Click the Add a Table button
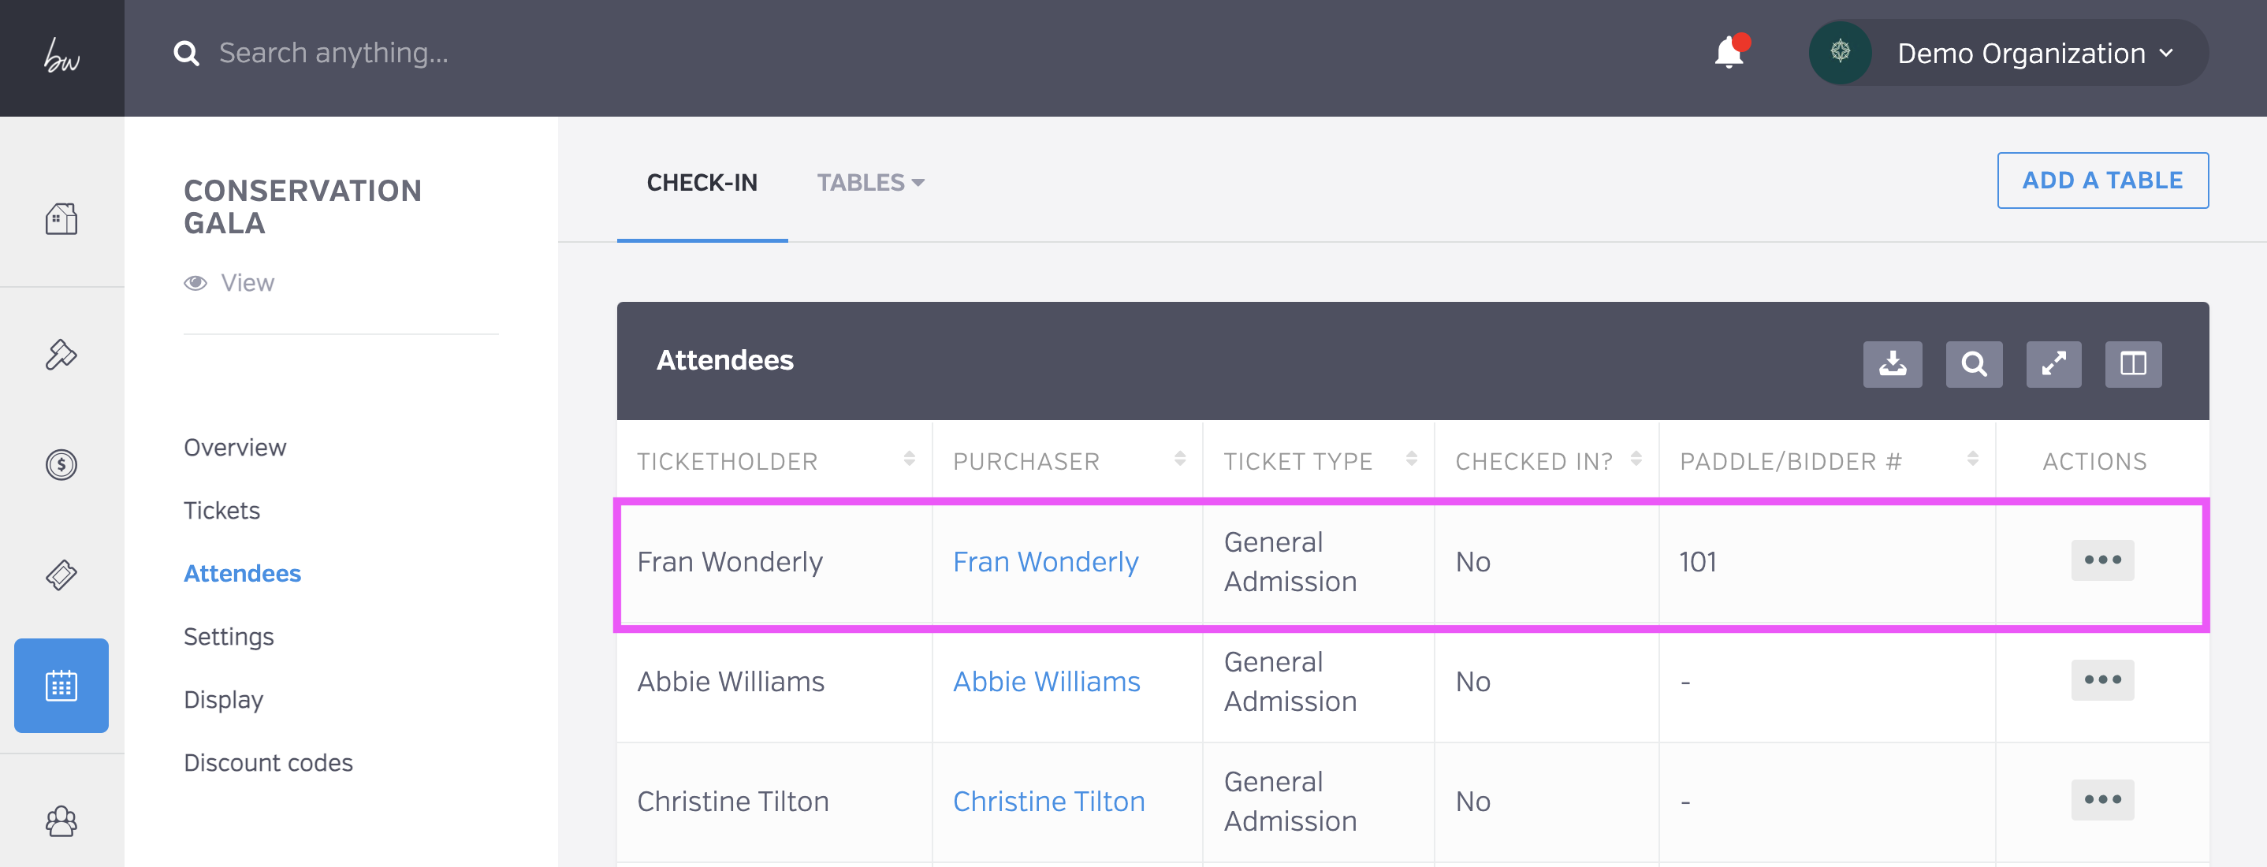 click(2101, 180)
